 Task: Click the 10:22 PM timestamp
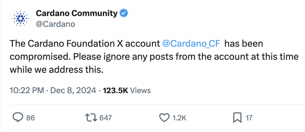[x=27, y=91]
